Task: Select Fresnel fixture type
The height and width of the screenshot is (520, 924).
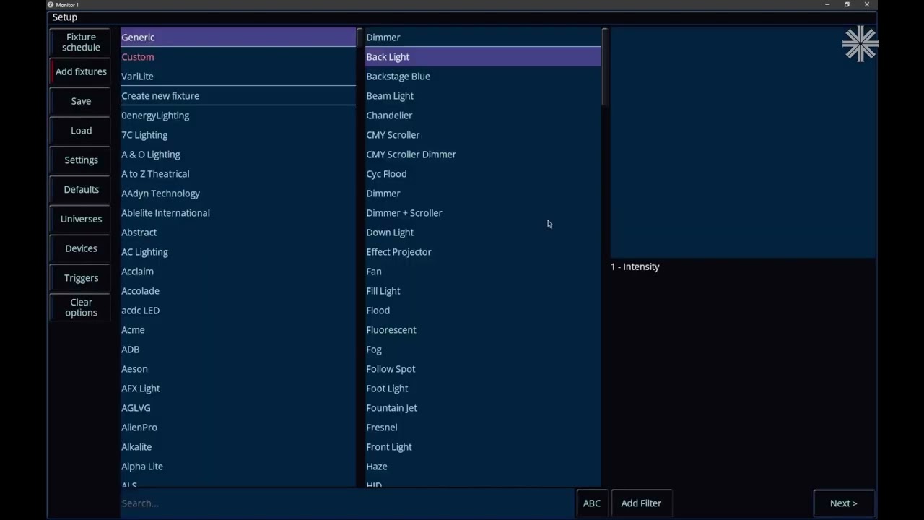Action: click(483, 428)
